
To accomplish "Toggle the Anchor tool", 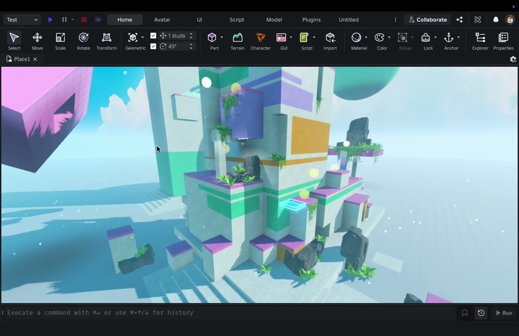I will [449, 38].
